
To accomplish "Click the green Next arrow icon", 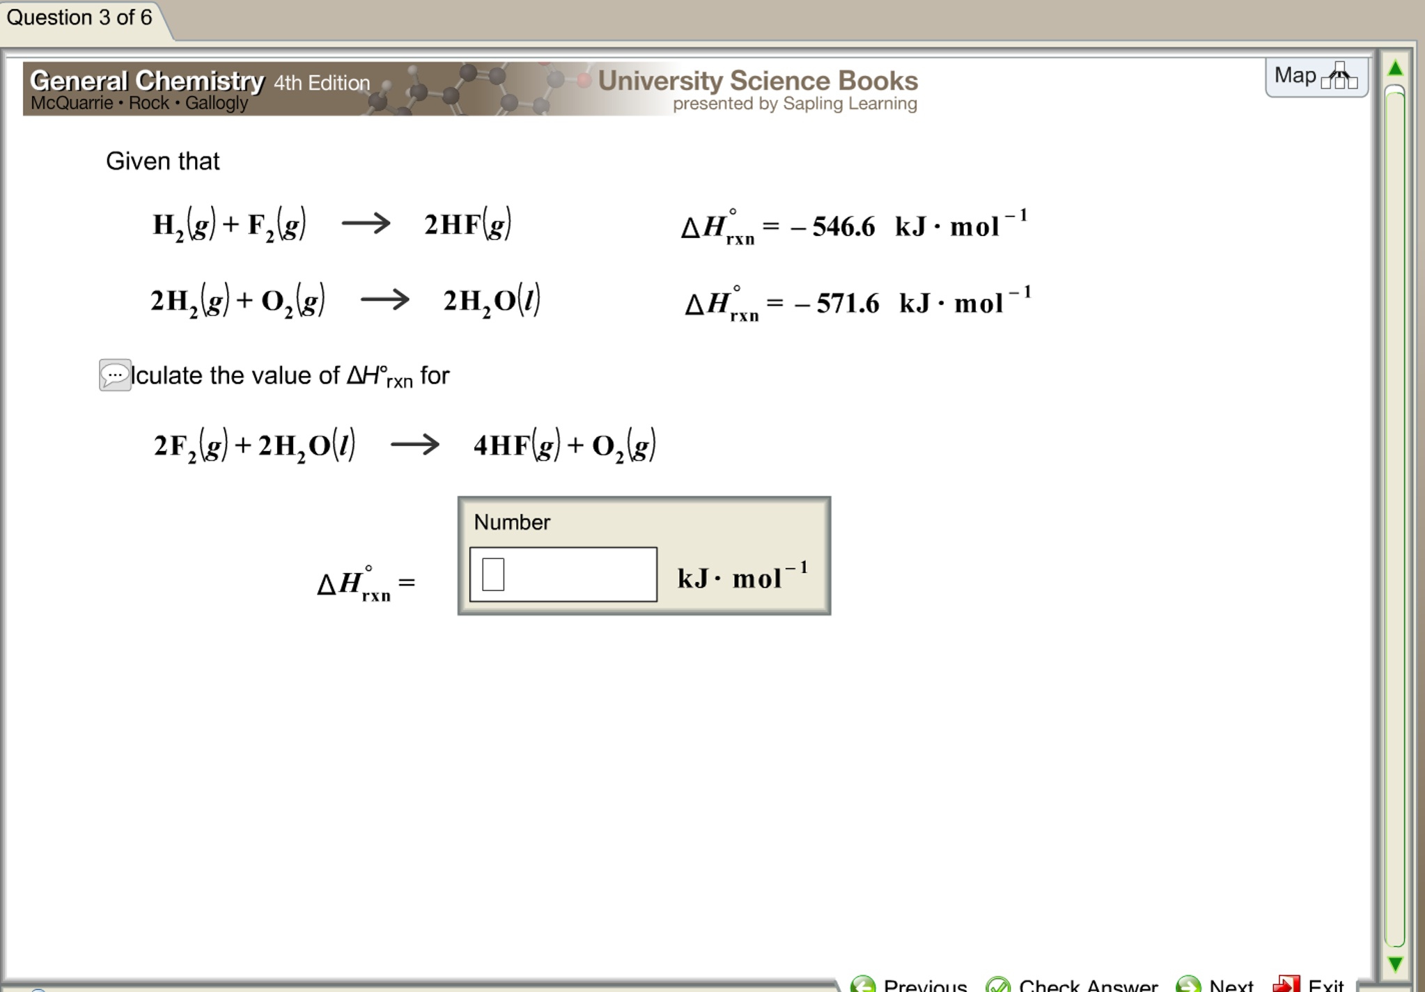I will (x=1187, y=984).
